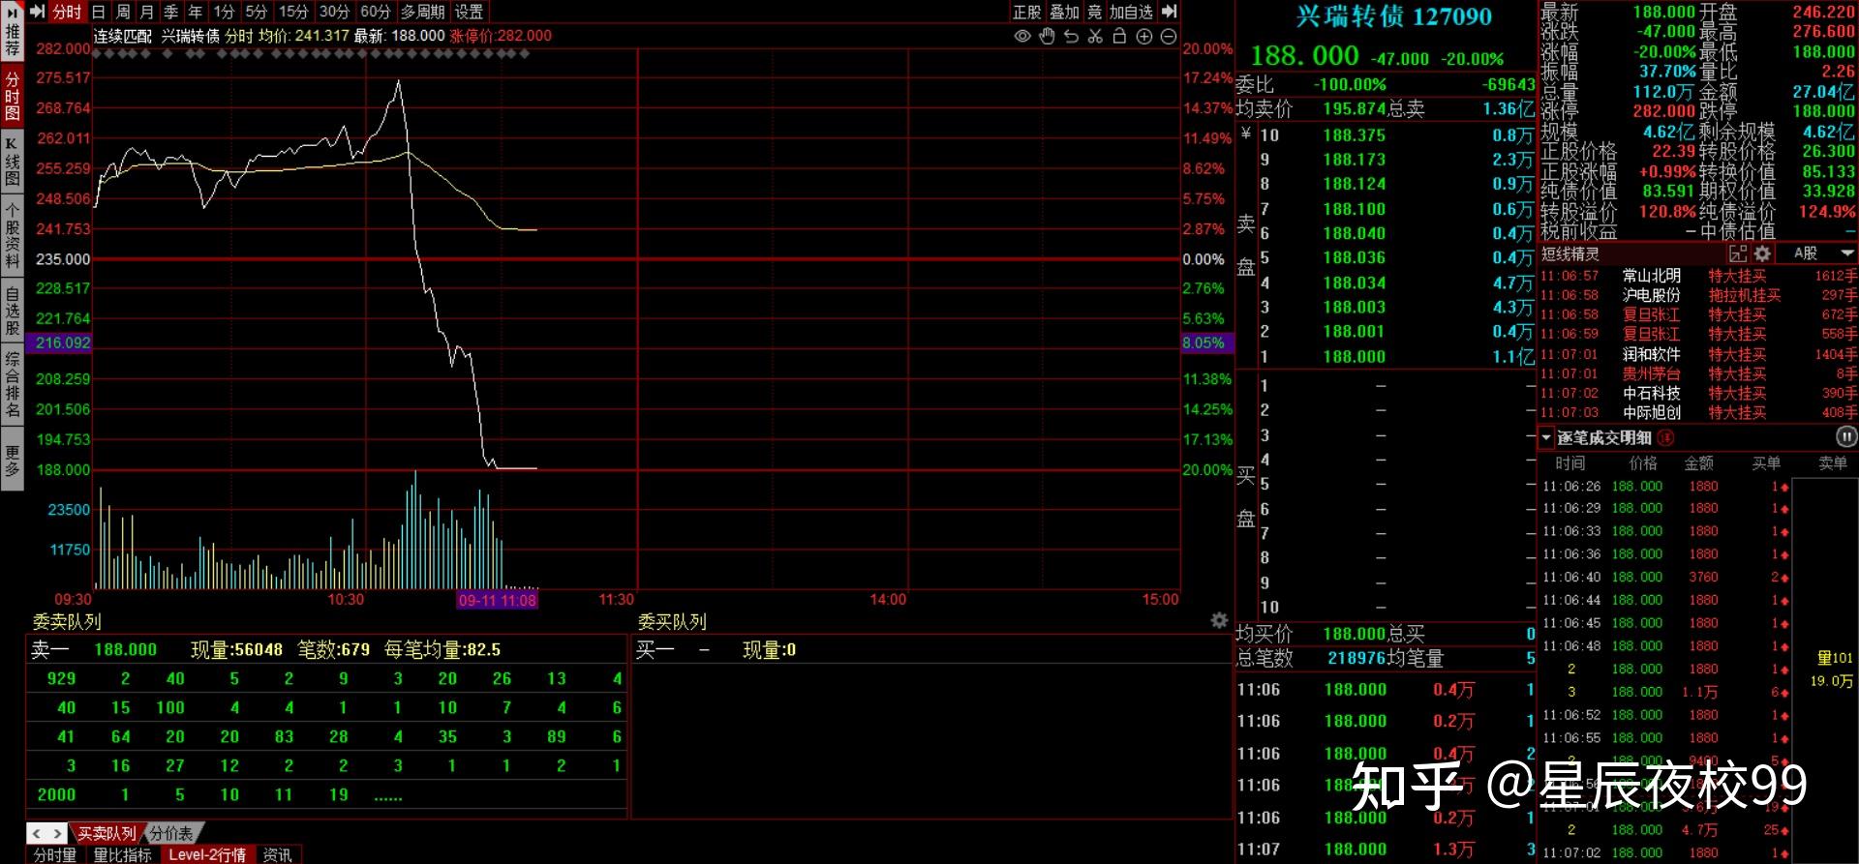Image resolution: width=1859 pixels, height=864 pixels.
Task: Click the 短线精灵 popout window icon
Action: tap(1738, 253)
